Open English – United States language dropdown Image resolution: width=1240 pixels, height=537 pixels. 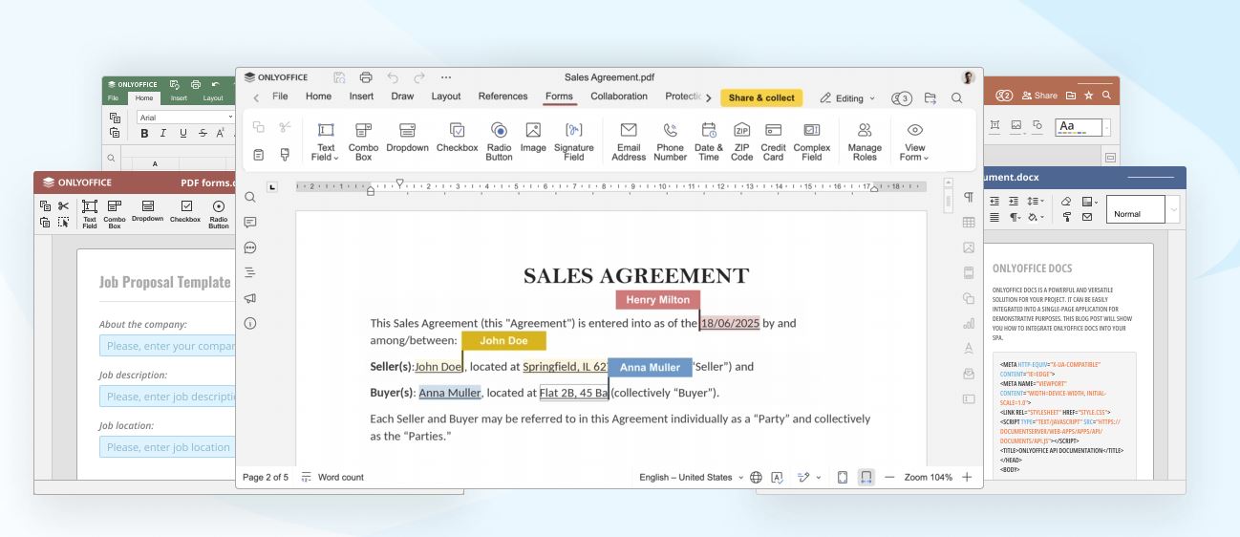point(692,477)
